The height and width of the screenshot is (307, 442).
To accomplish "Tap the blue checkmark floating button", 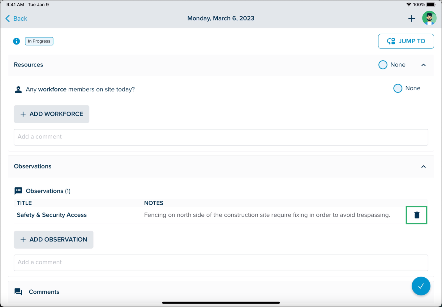I will point(421,286).
